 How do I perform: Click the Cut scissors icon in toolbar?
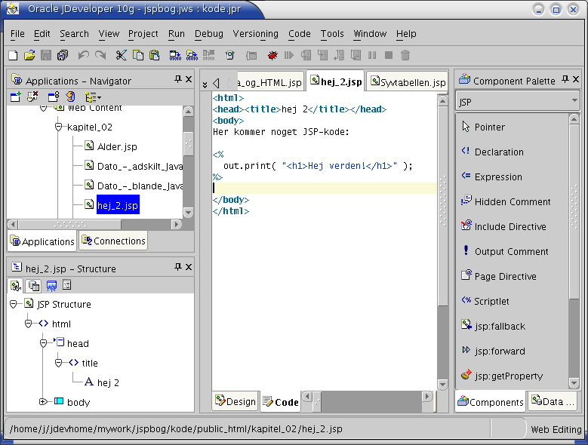(121, 55)
